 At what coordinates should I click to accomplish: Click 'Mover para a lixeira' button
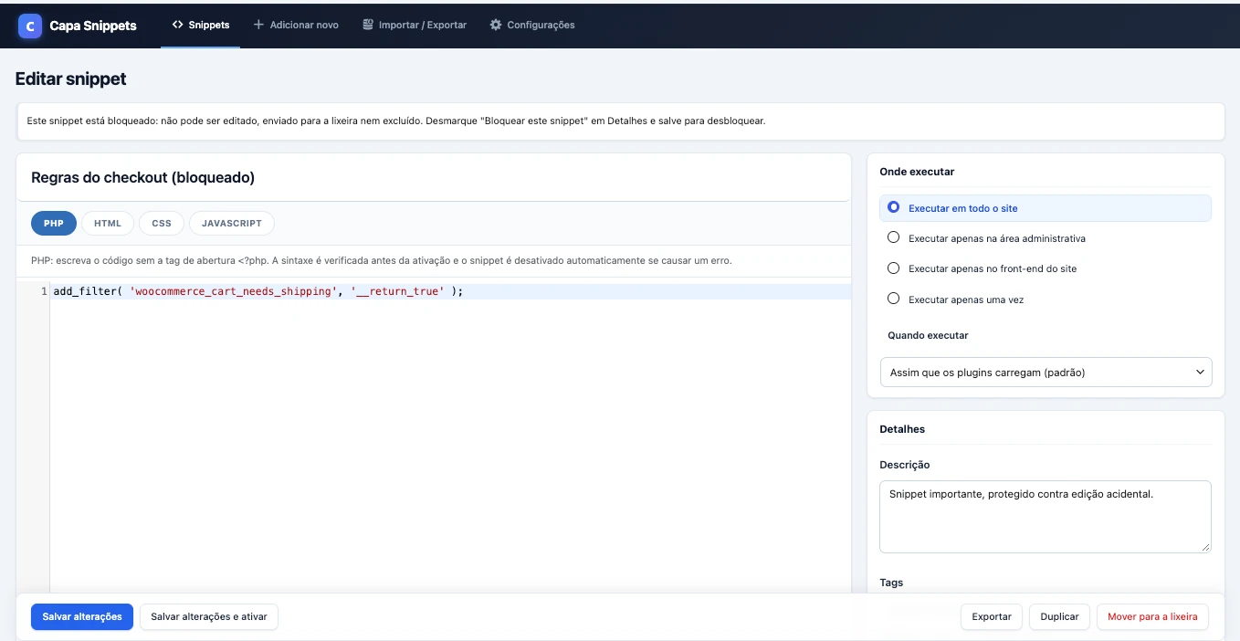tap(1152, 617)
